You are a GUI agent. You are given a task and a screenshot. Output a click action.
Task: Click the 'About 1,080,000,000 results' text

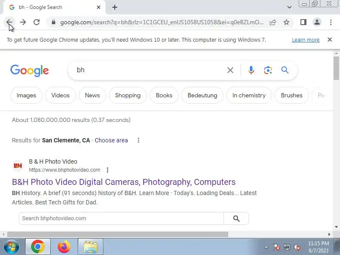(71, 120)
